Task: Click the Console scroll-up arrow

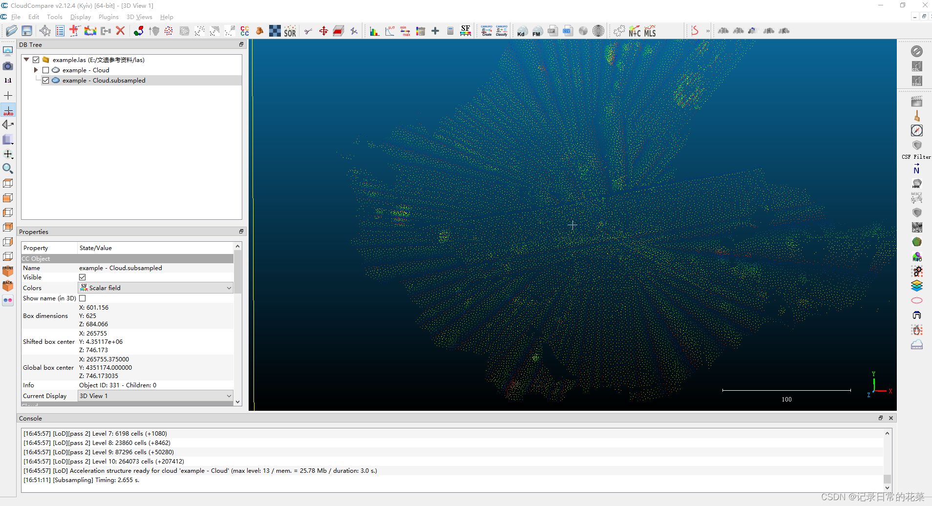Action: pos(887,433)
